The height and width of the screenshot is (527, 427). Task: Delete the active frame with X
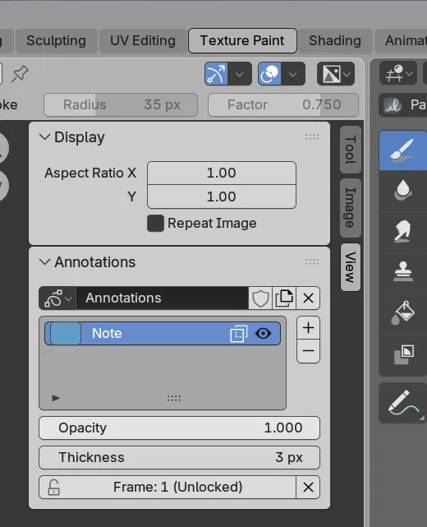point(308,487)
